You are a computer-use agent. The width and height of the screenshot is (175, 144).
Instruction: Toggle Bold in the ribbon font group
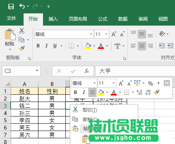[38, 46]
